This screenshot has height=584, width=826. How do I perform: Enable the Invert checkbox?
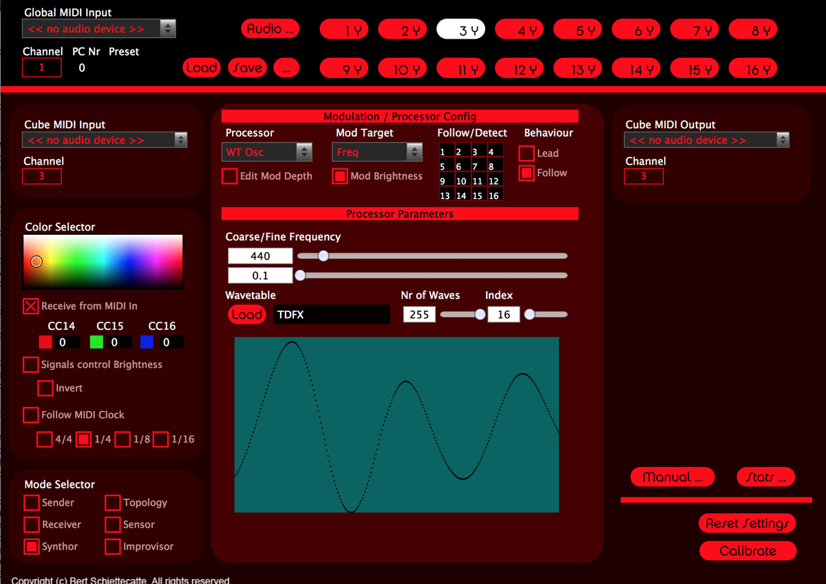coord(45,388)
